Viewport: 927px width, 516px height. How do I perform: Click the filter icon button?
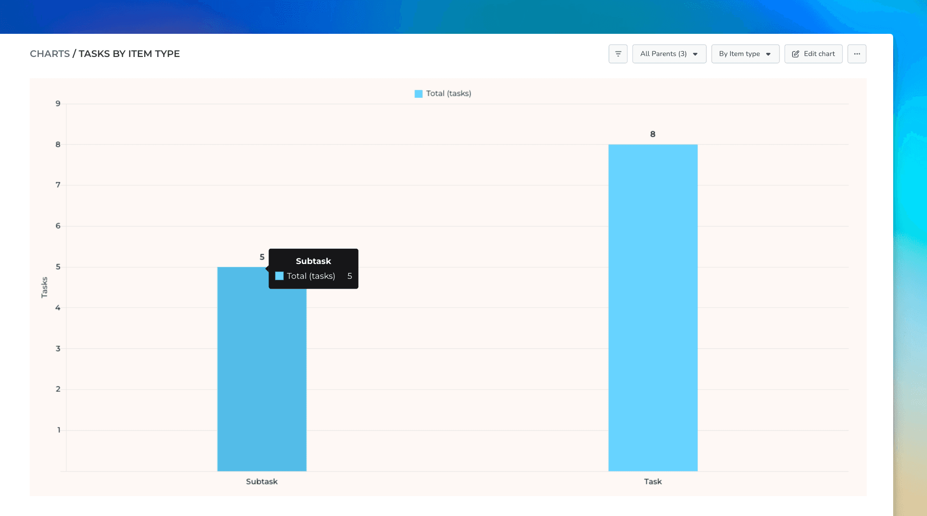[x=618, y=54]
